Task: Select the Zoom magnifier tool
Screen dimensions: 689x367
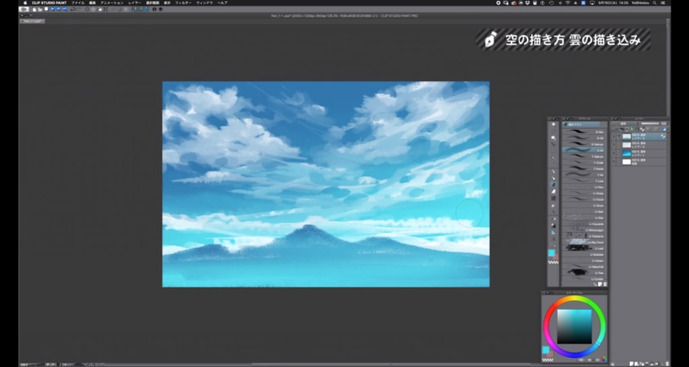Action: coord(554,125)
